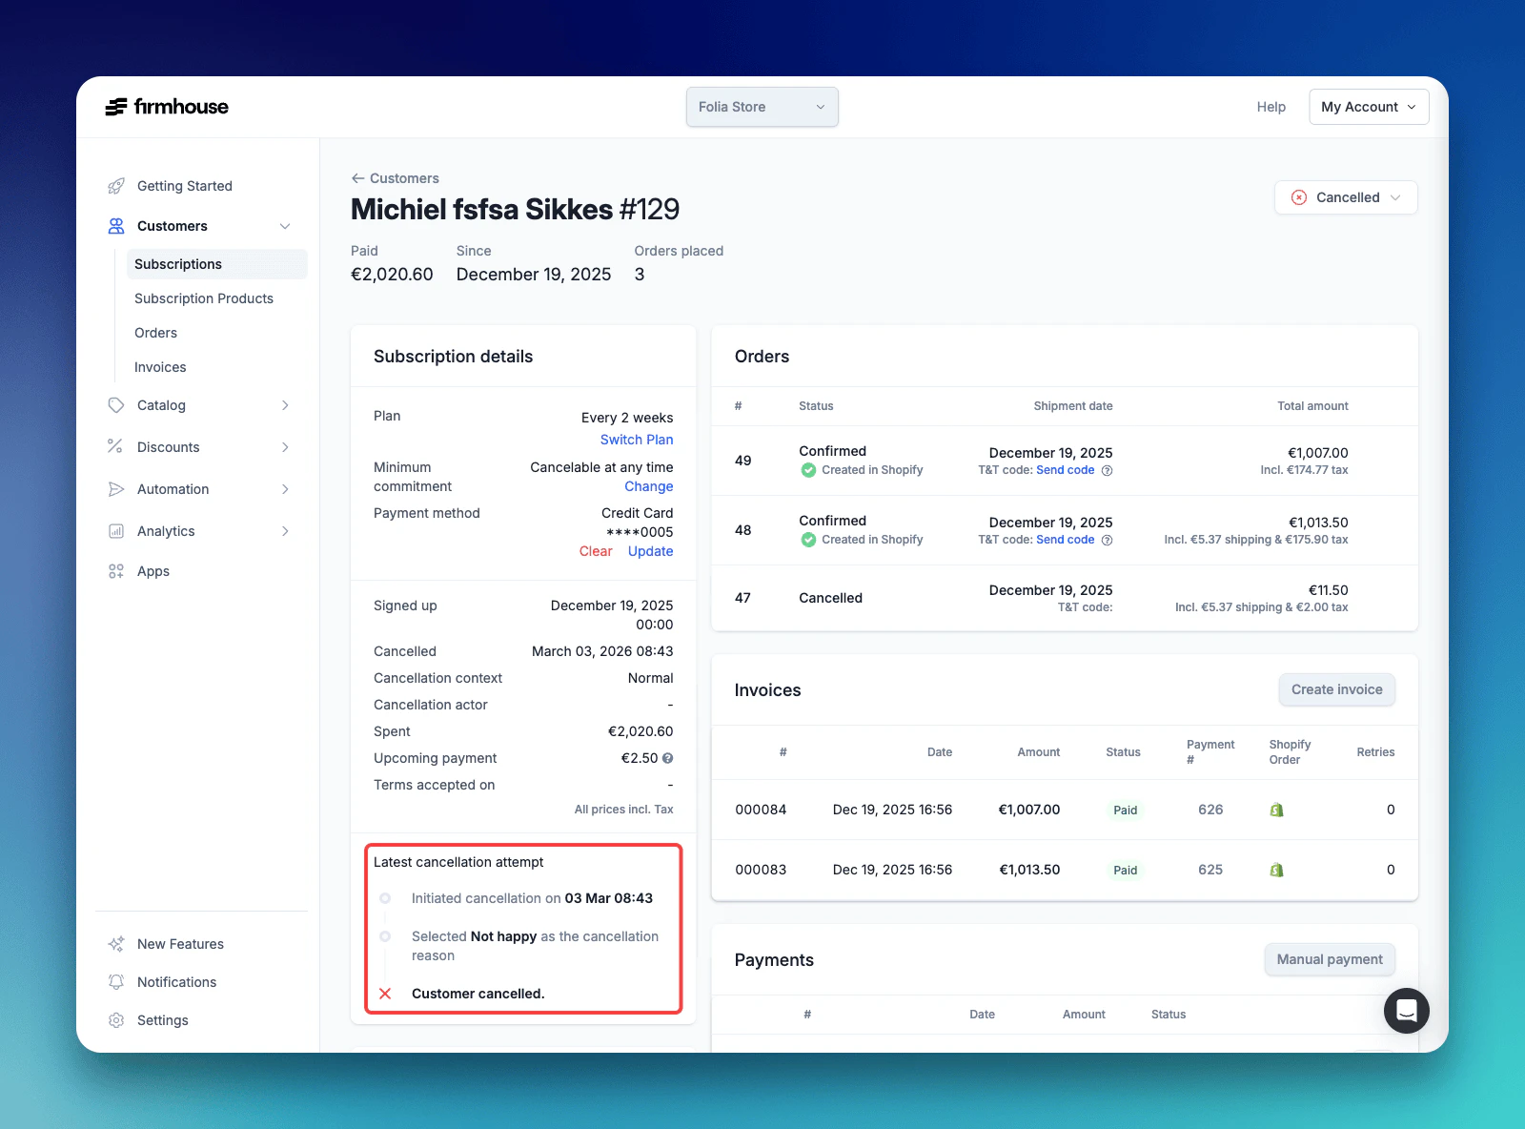Click the T&T help icon for order 49
This screenshot has height=1129, width=1525.
coord(1107,470)
